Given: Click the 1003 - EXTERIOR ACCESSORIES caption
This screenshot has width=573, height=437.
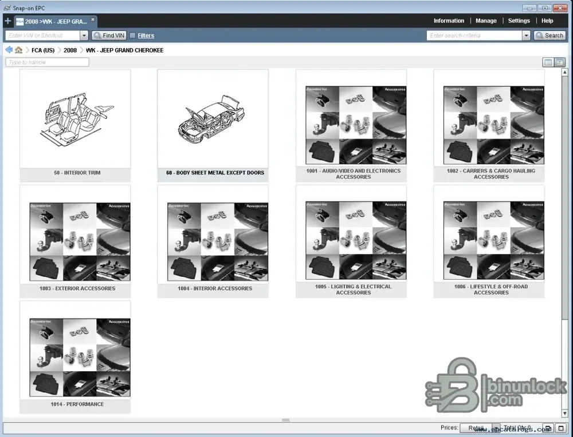Looking at the screenshot, I should [x=77, y=288].
